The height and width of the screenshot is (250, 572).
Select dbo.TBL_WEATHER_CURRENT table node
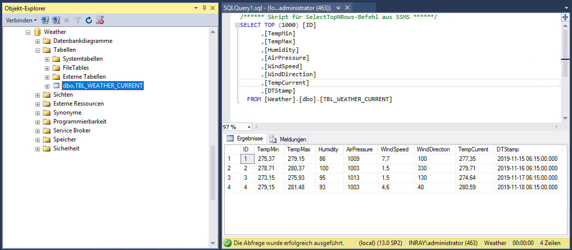tap(103, 86)
